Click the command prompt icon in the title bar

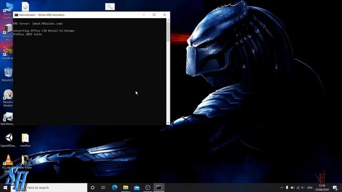(16, 15)
